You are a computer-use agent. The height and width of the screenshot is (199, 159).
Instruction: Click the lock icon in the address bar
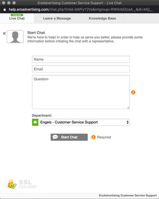tap(4, 10)
